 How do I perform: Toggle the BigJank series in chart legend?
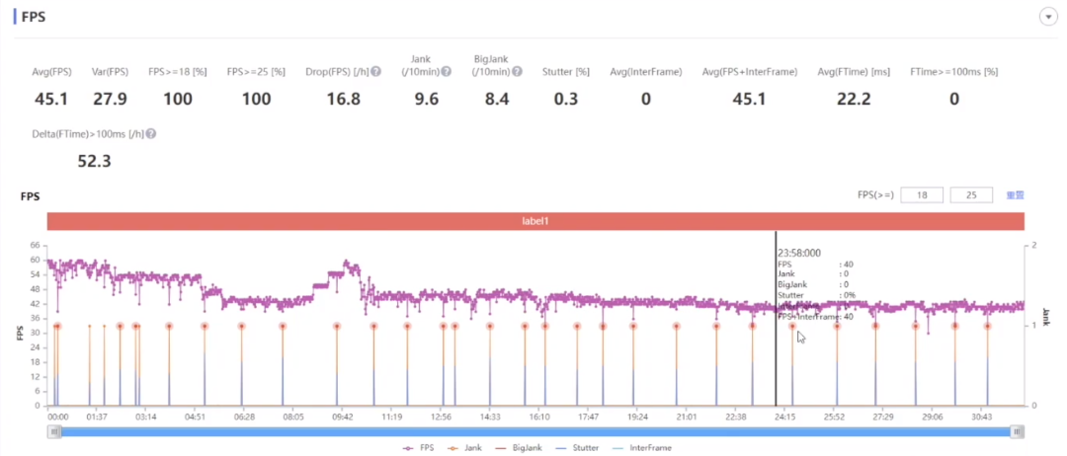(520, 448)
